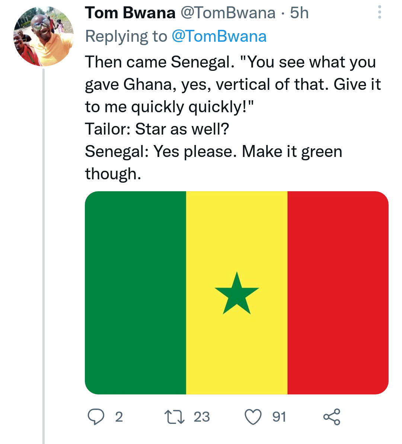Screen dimensions: 402x444
Task: Click the red stripe of the flag
Action: click(338, 293)
